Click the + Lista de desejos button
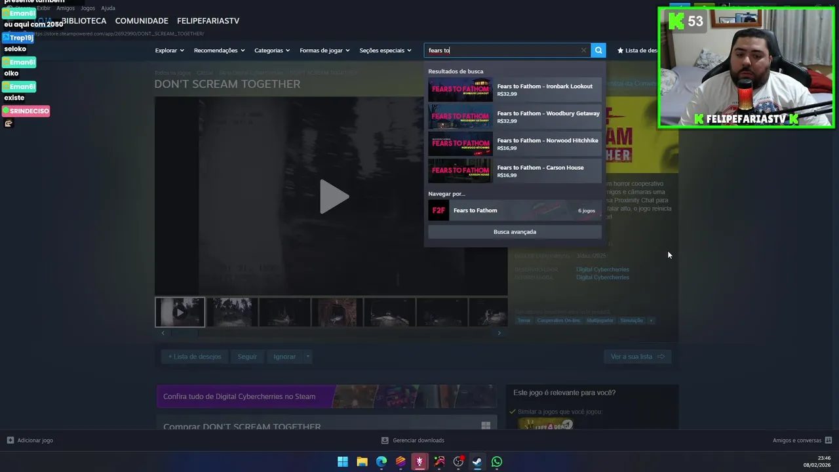The image size is (839, 472). (x=195, y=357)
